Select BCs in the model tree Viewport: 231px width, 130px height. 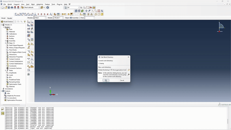pos(10,77)
